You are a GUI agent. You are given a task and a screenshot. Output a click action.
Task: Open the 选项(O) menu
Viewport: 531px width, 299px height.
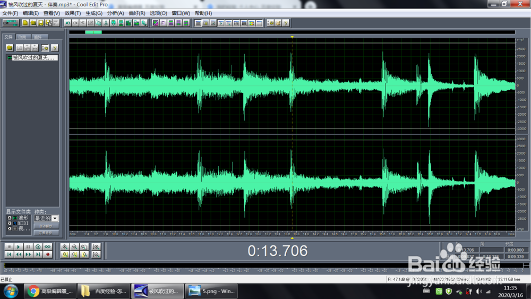click(158, 13)
